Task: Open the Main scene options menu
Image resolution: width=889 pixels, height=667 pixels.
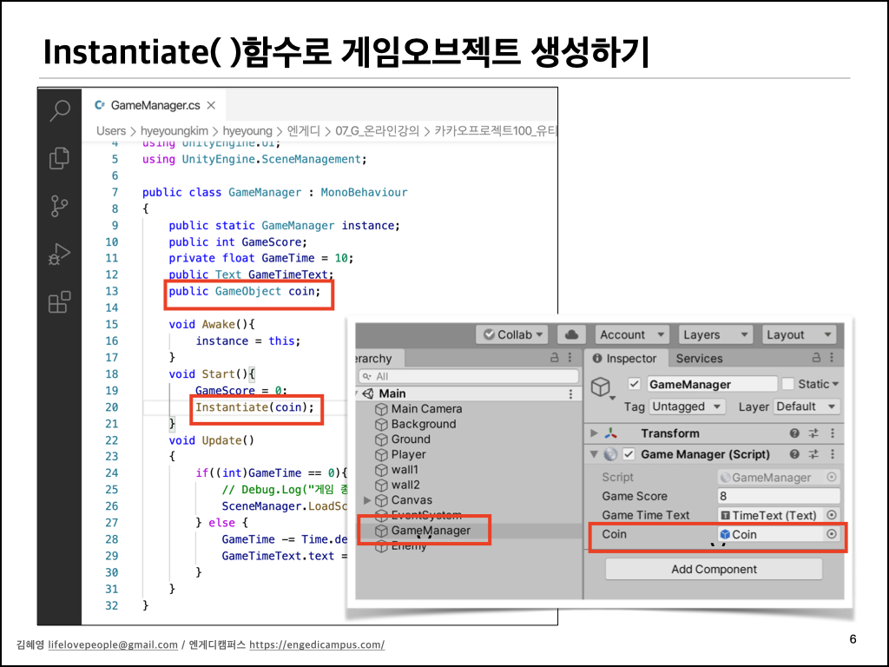Action: coord(570,393)
